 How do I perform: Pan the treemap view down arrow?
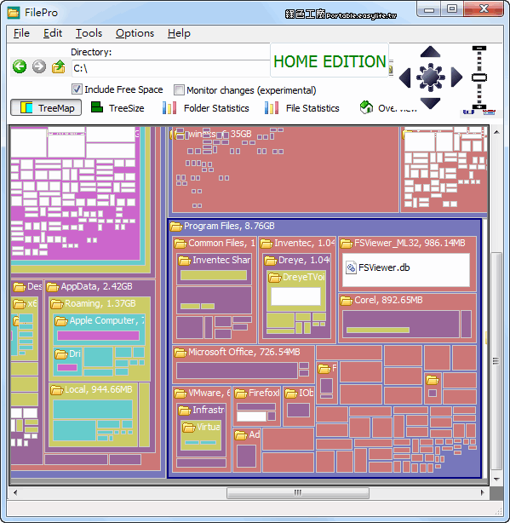(430, 103)
